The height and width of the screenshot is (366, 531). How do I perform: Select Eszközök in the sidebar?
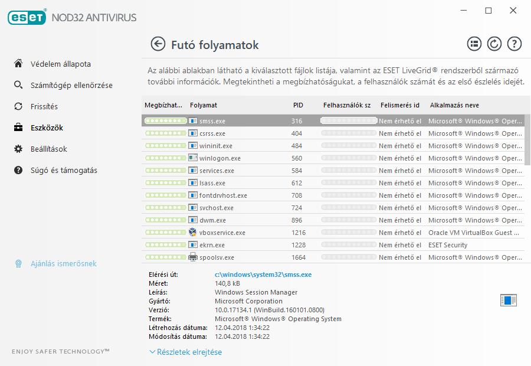pos(47,128)
